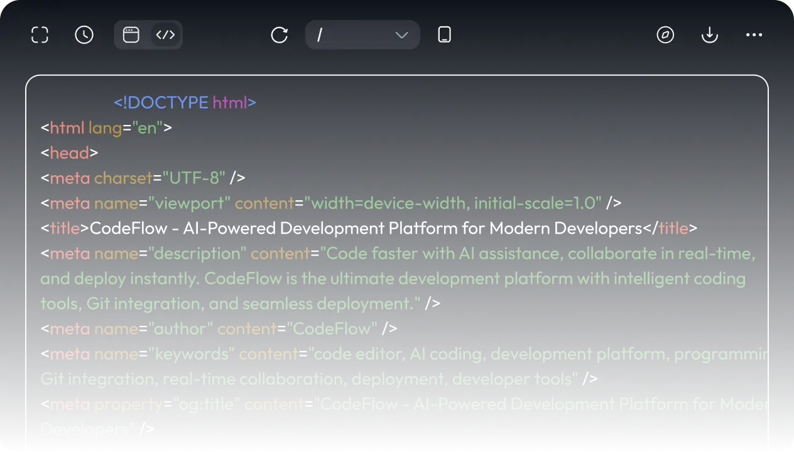The height and width of the screenshot is (452, 794).
Task: Expand the route path dropdown chevron
Action: [402, 35]
